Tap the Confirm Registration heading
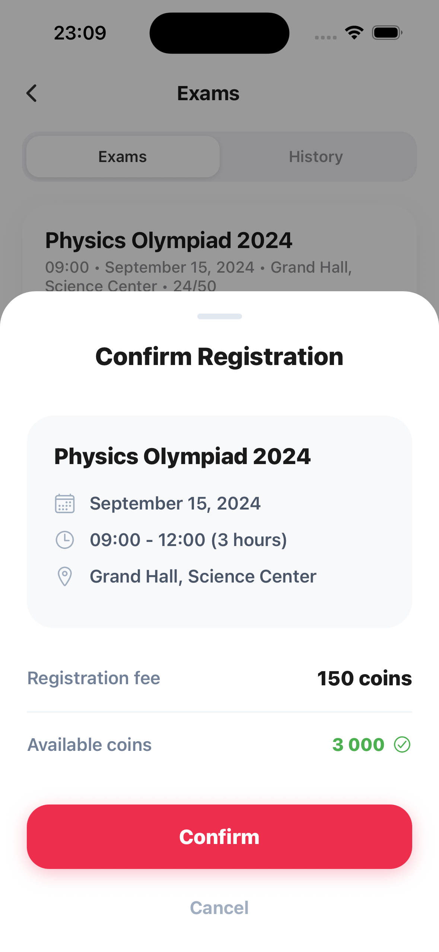 219,356
